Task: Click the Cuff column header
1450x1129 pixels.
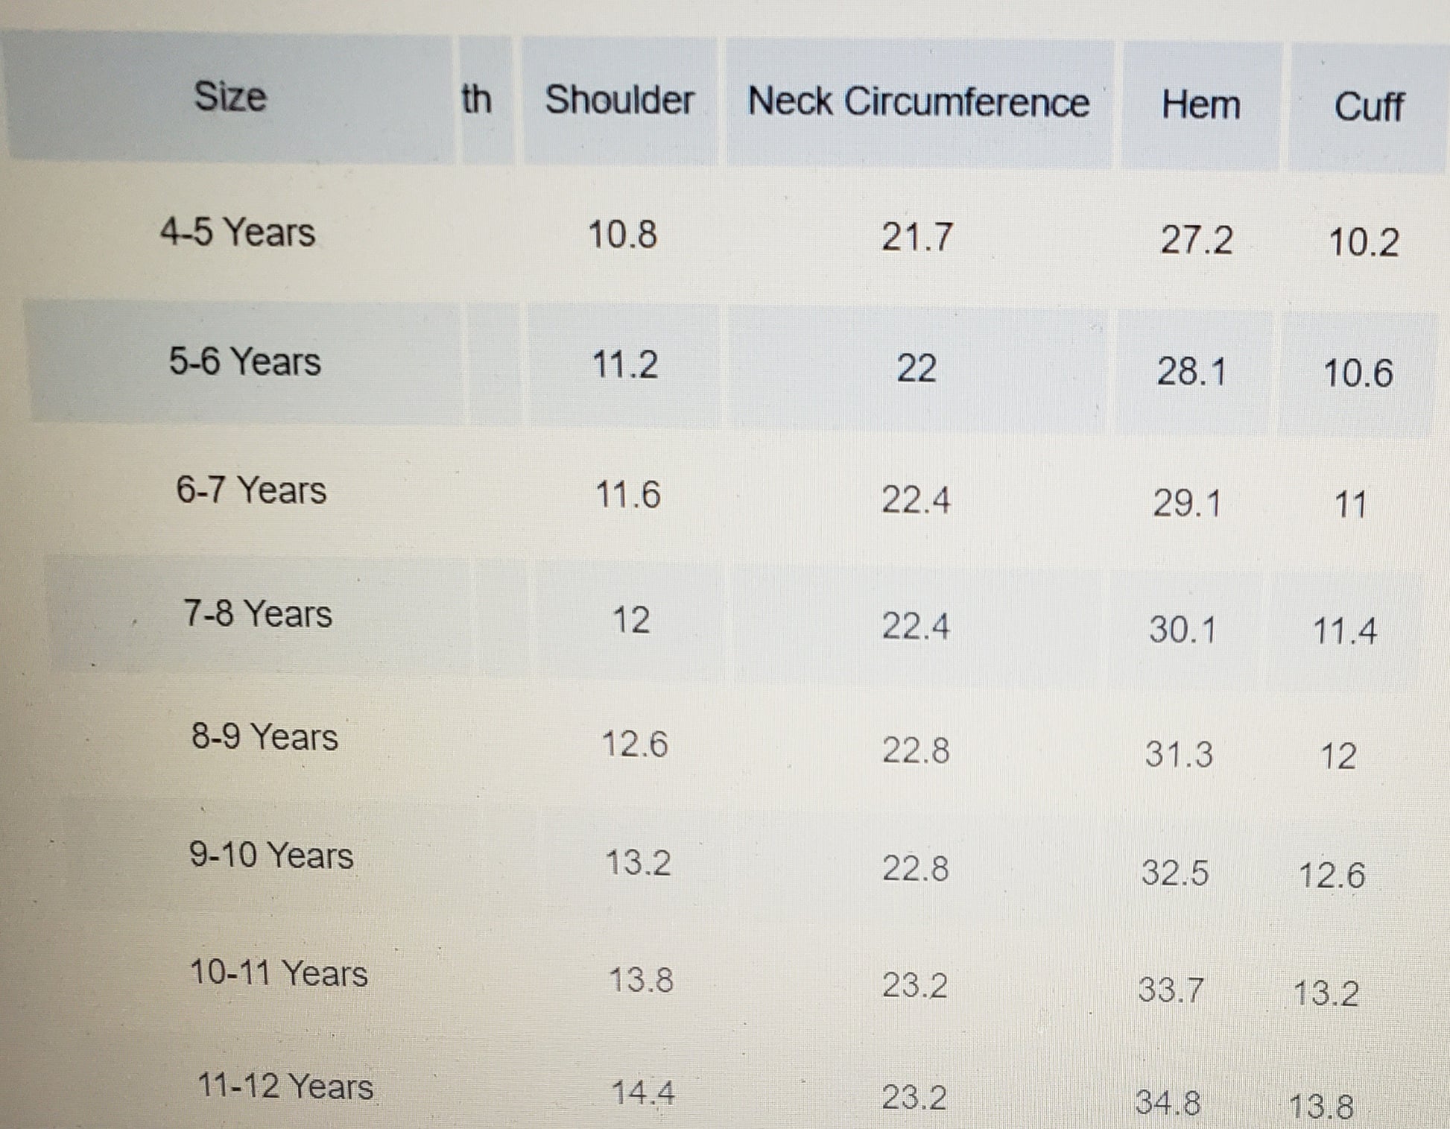Action: click(1368, 107)
